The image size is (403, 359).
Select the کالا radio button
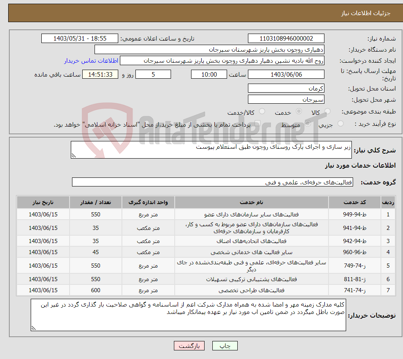327,111
